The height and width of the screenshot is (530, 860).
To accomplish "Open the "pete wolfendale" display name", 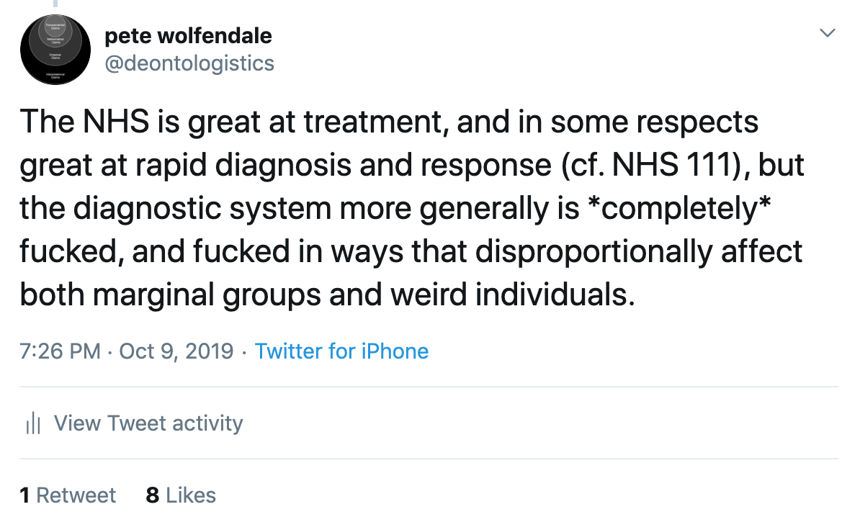I will click(x=189, y=35).
